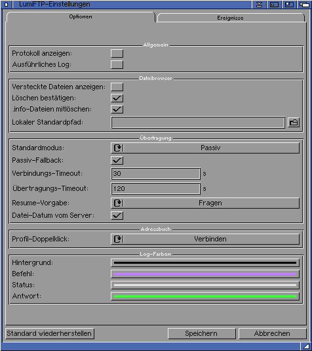Screen dimensions: 312x351
Task: Change Standardmodus from Passiv
Action: tap(205, 148)
